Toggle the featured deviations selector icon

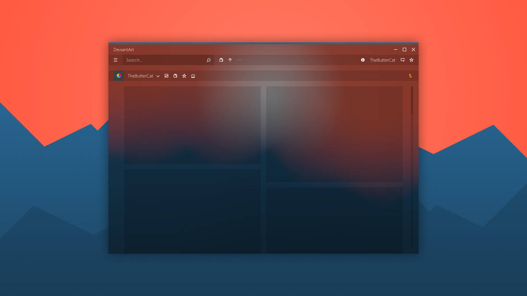click(x=166, y=76)
